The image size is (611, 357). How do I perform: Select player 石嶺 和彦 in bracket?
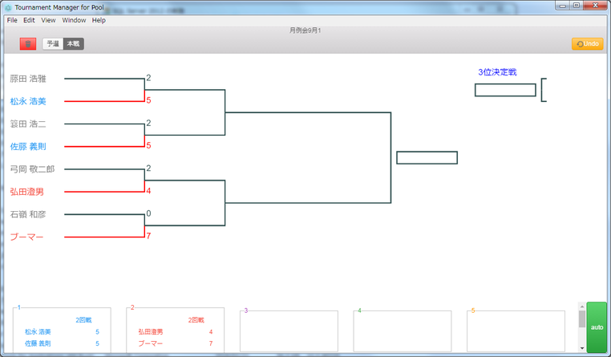(28, 214)
